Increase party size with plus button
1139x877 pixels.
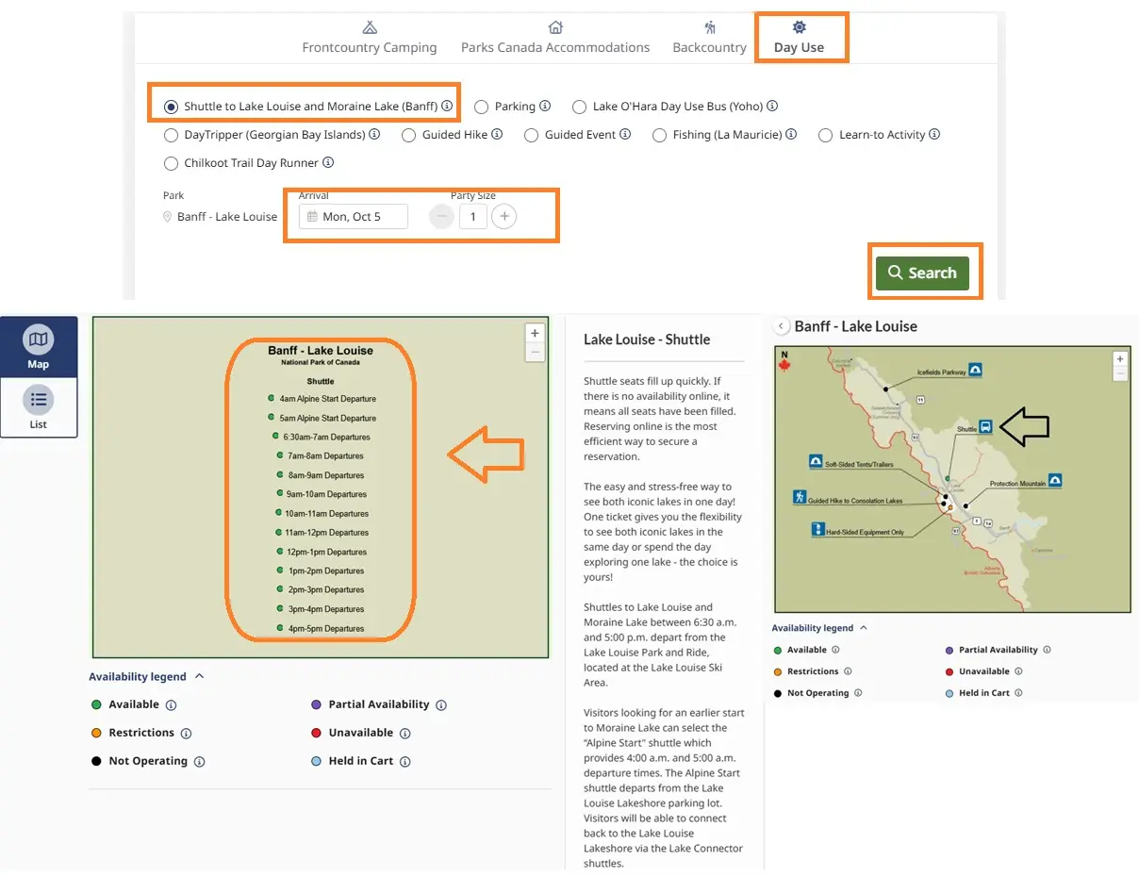pyautogui.click(x=504, y=217)
